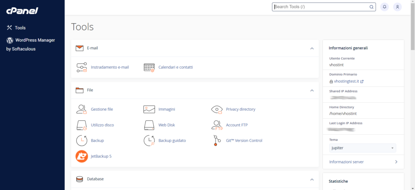
Task: Open the Backup link
Action: [97, 141]
